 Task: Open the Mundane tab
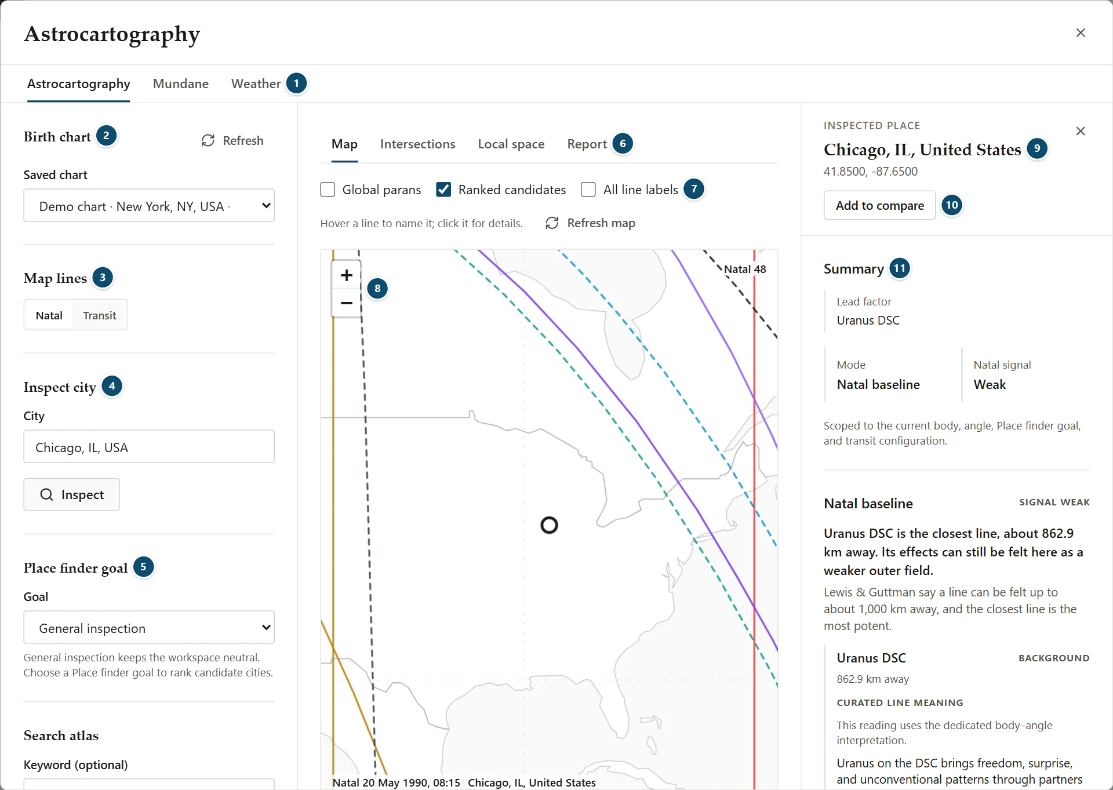[181, 84]
